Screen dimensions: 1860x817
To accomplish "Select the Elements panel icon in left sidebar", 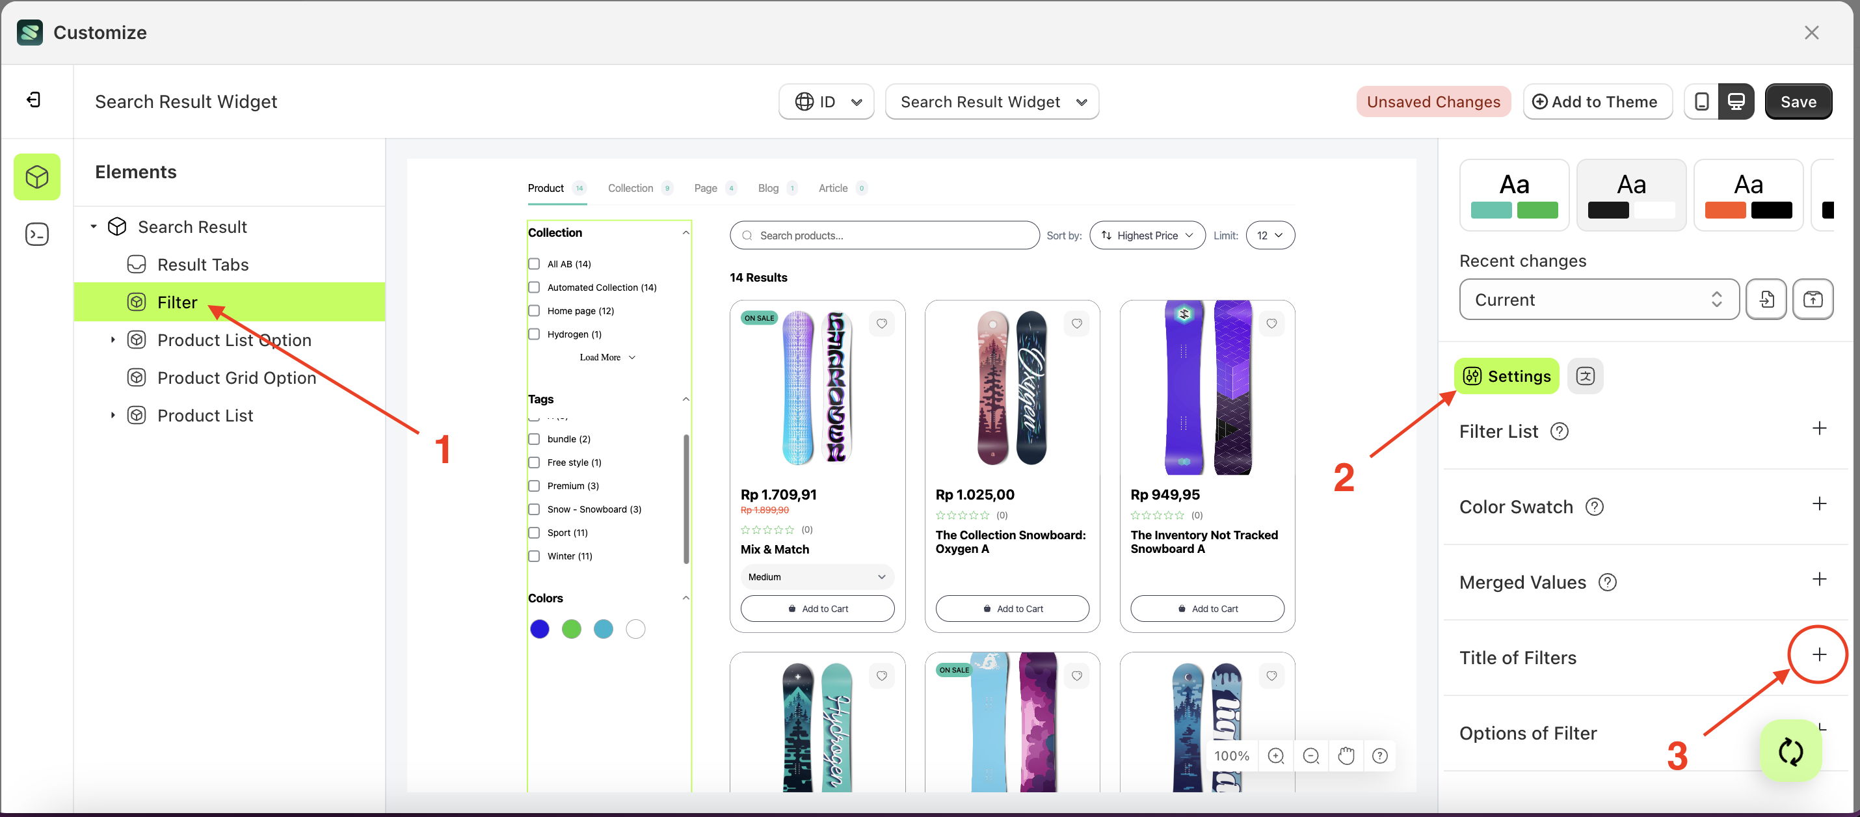I will [x=37, y=176].
